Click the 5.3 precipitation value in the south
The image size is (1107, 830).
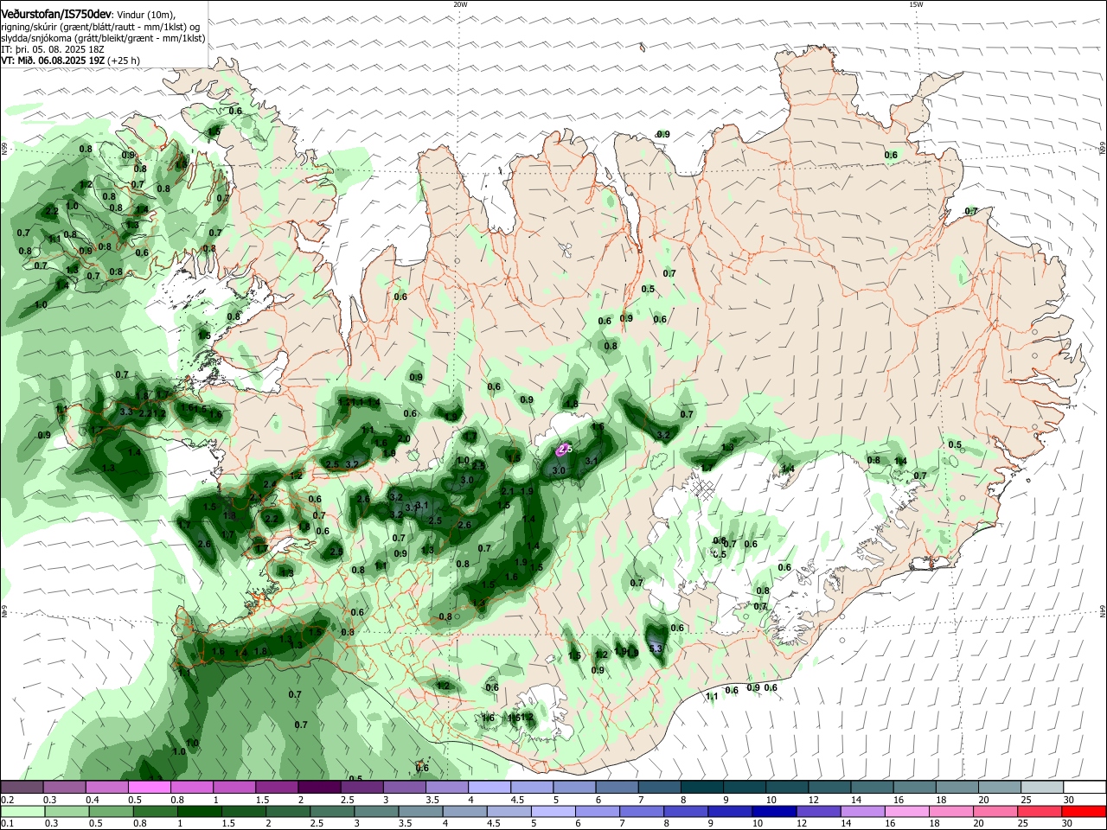click(x=656, y=648)
